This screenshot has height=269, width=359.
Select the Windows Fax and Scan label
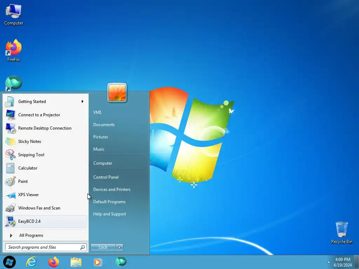(x=39, y=208)
